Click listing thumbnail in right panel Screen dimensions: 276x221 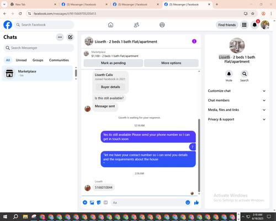[237, 45]
